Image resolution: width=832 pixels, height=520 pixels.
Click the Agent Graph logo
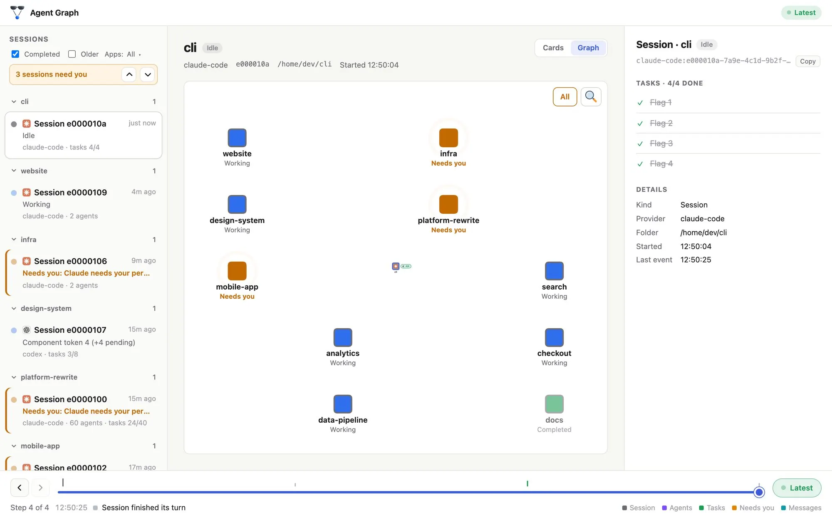pos(17,12)
